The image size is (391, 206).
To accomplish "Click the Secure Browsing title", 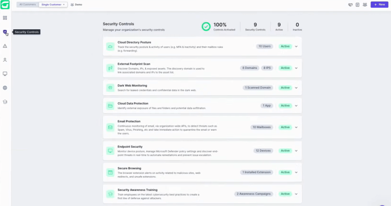I will click(x=129, y=168).
